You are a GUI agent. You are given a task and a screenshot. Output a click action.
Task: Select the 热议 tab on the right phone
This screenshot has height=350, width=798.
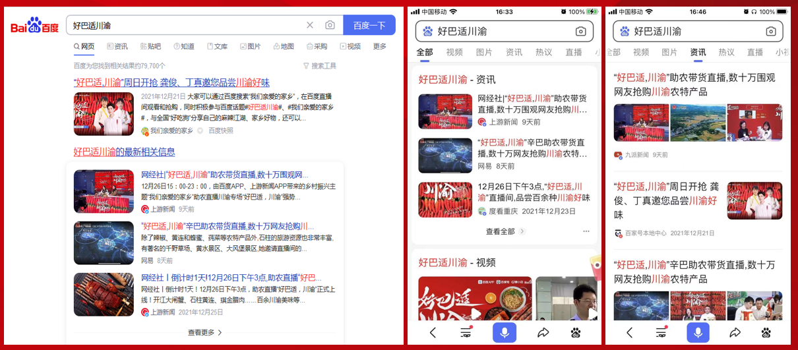[727, 52]
